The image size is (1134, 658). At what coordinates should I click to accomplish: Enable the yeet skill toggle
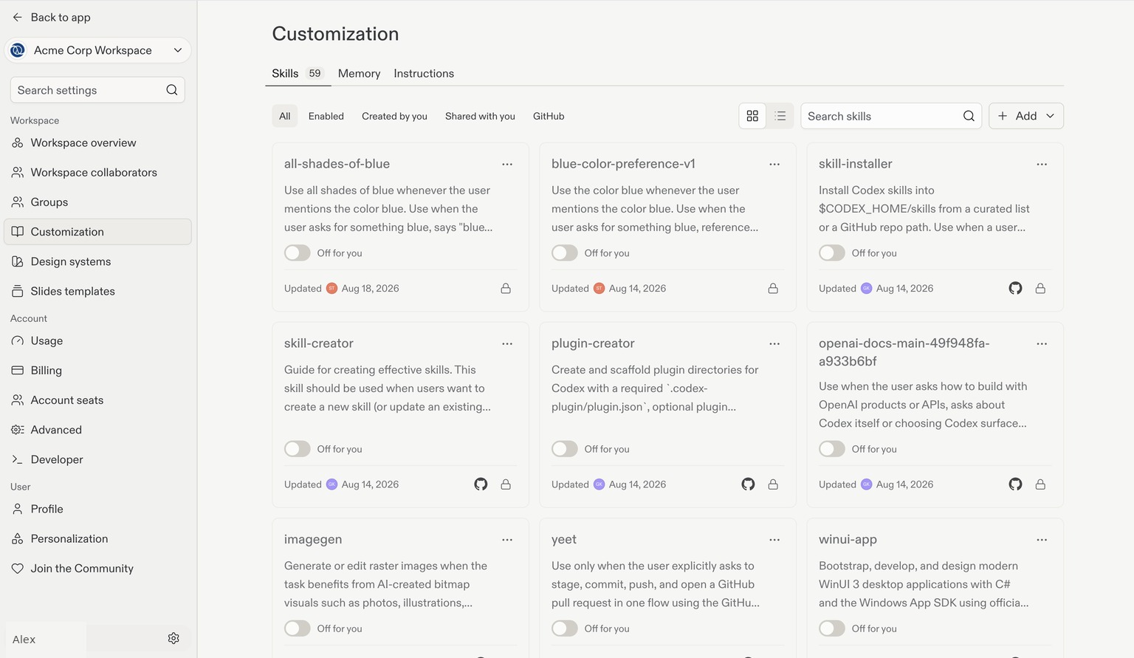565,628
